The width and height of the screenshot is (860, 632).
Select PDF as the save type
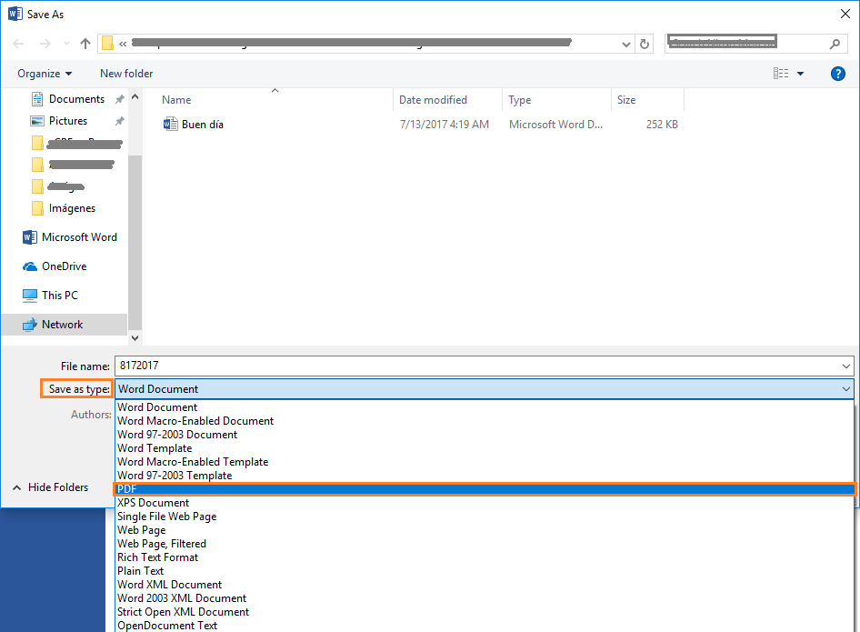(x=485, y=489)
